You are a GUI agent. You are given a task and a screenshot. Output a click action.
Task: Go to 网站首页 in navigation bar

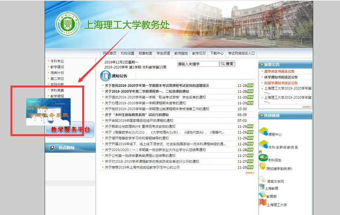109,53
